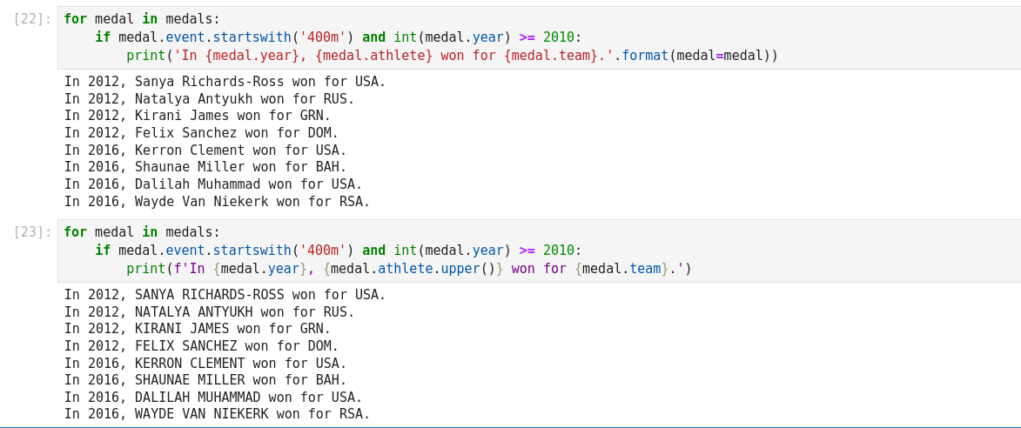The height and width of the screenshot is (428, 1021).
Task: Click output line 'FELIX SANCHEZ won for DOM'
Action: [201, 346]
